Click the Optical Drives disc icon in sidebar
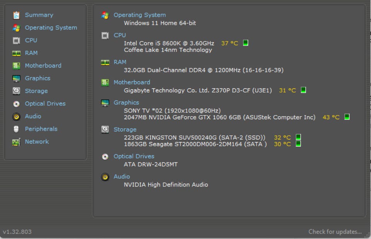371x239 pixels. pyautogui.click(x=16, y=104)
